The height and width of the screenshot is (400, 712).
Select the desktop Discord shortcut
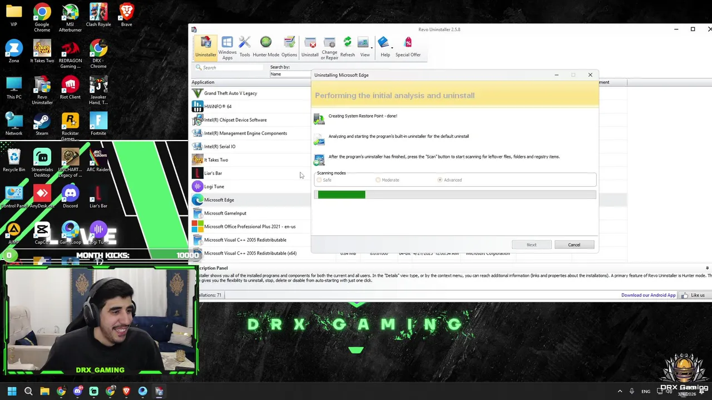point(70,197)
